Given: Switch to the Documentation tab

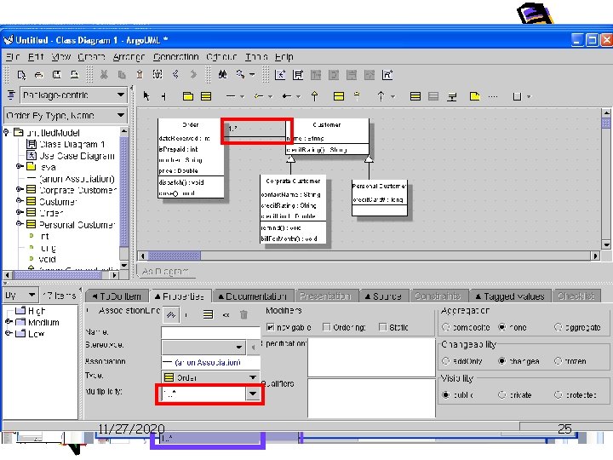Looking at the screenshot, I should 253,296.
